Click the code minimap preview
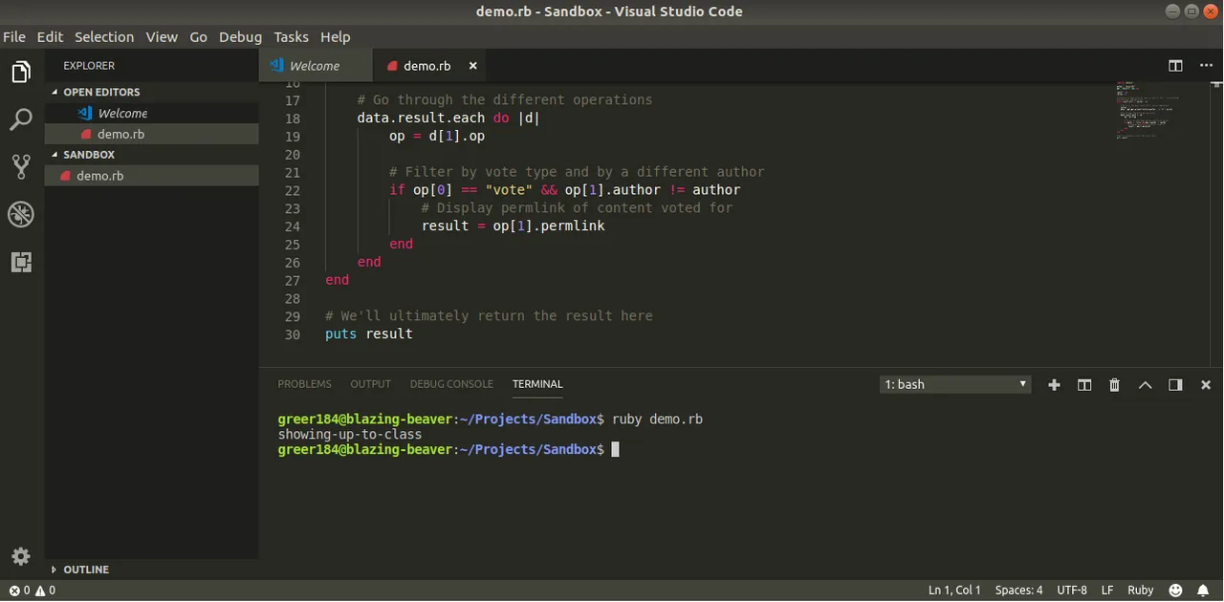The image size is (1224, 602). [1147, 111]
